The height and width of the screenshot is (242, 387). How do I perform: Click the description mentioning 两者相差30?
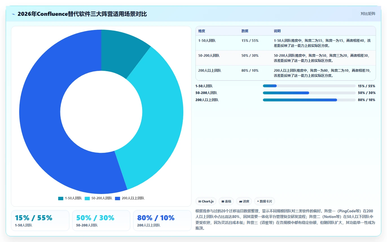click(x=322, y=58)
